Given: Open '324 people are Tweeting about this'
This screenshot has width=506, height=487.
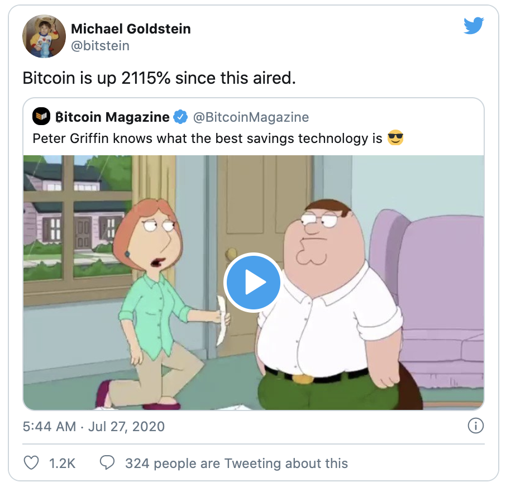Looking at the screenshot, I should [237, 464].
